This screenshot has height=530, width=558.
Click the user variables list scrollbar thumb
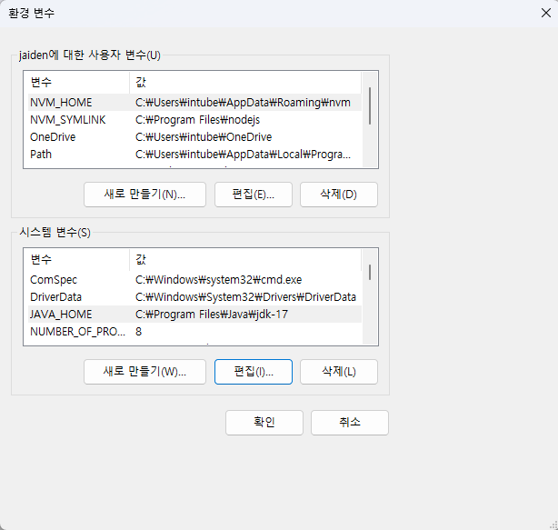[370, 105]
